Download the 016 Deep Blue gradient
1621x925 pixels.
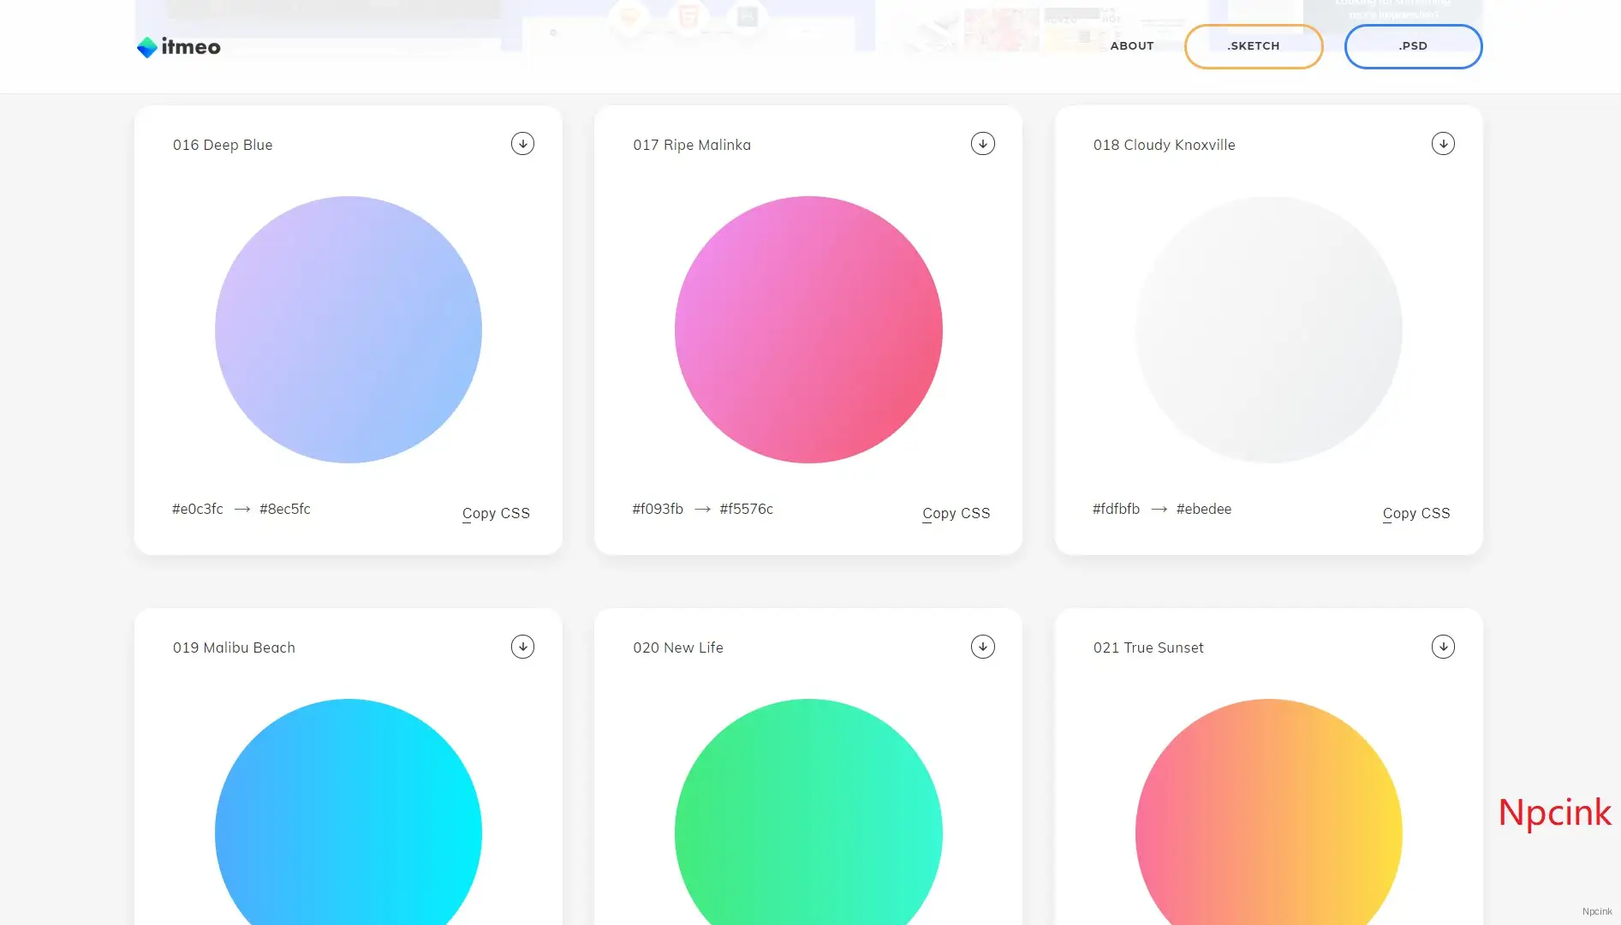(522, 144)
